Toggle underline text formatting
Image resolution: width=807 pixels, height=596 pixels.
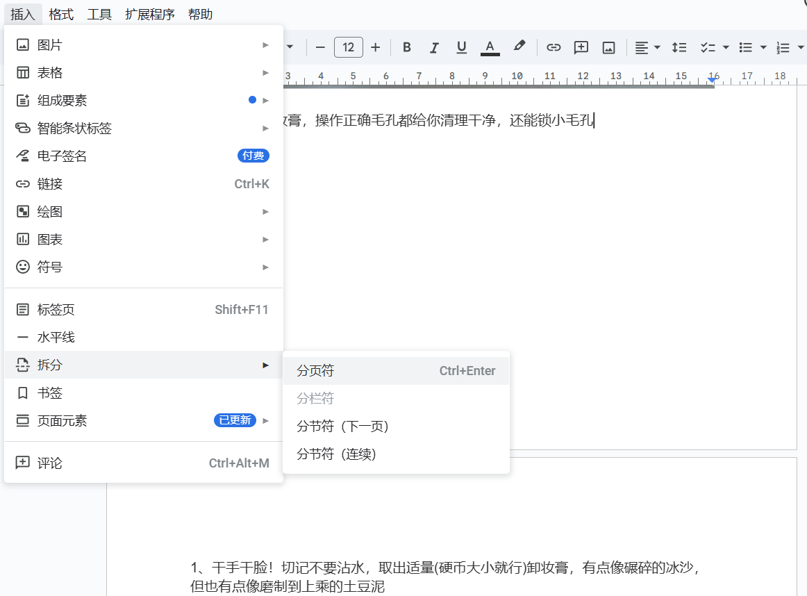(462, 47)
